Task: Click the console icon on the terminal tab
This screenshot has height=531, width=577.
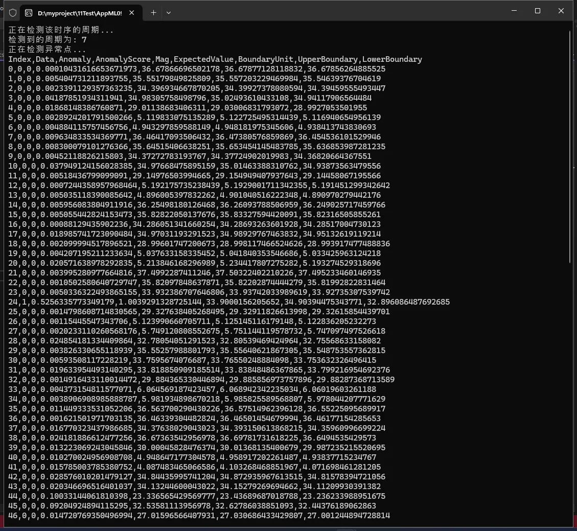Action: (x=29, y=13)
